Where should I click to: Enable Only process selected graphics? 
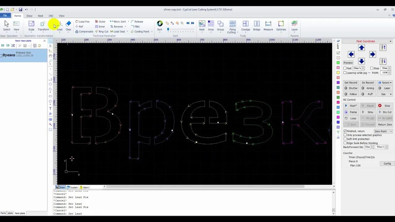345,135
